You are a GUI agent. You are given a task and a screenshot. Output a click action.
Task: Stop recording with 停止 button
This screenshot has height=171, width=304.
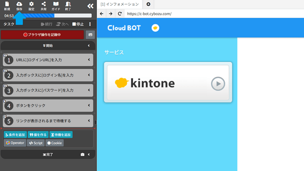coord(78,24)
